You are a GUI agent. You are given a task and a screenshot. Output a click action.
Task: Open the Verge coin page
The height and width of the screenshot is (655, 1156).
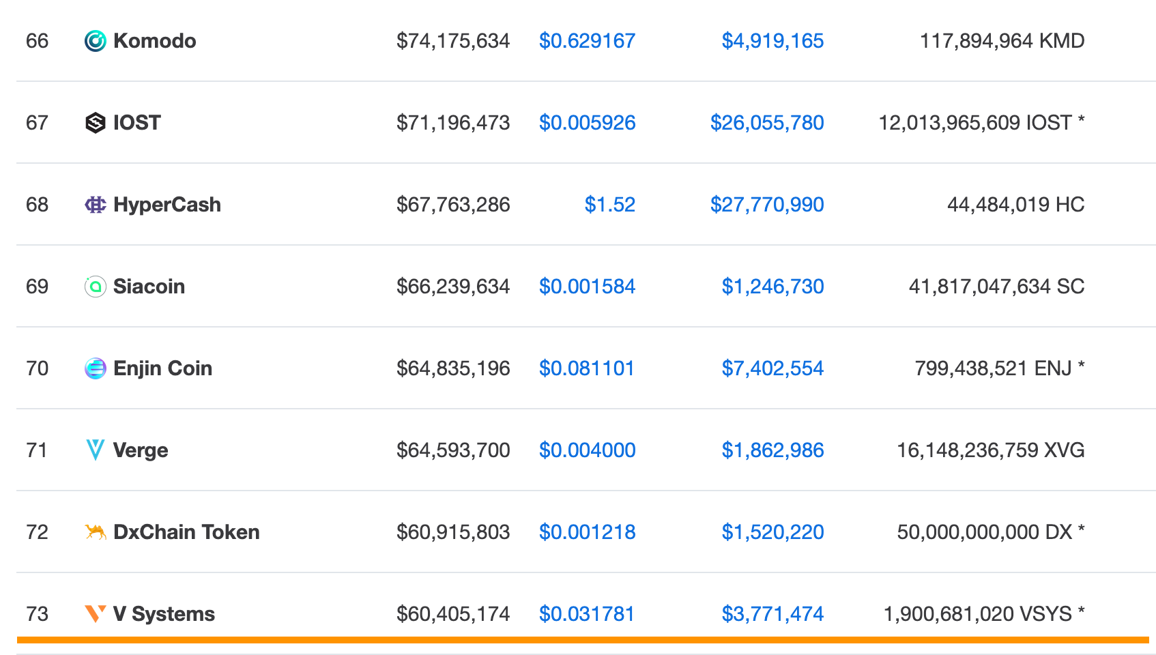(141, 450)
